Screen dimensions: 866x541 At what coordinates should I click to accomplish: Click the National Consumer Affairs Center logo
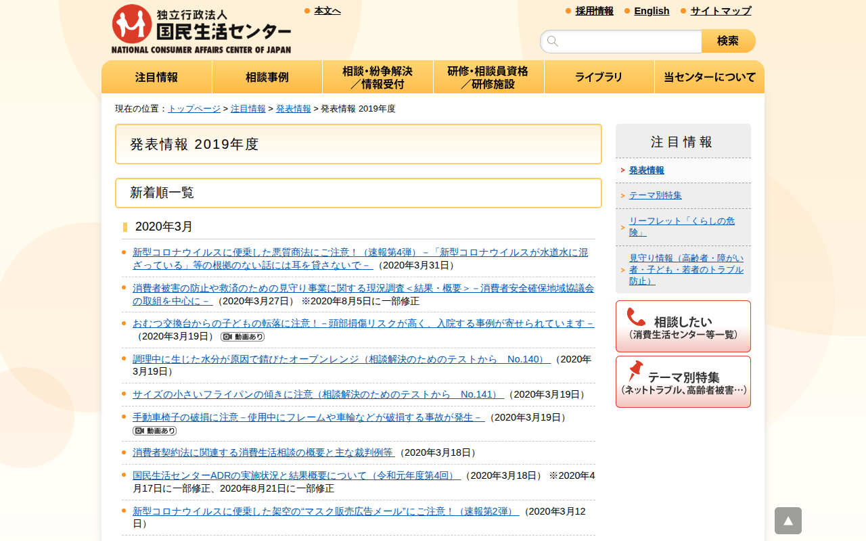pyautogui.click(x=201, y=29)
